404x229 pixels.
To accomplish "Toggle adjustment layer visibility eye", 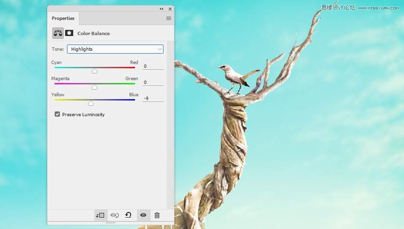I will [143, 215].
